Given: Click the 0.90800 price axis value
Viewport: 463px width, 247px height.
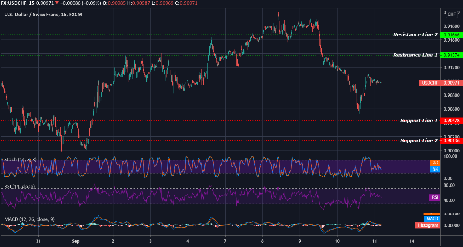Looking at the screenshot, I should 451,95.
